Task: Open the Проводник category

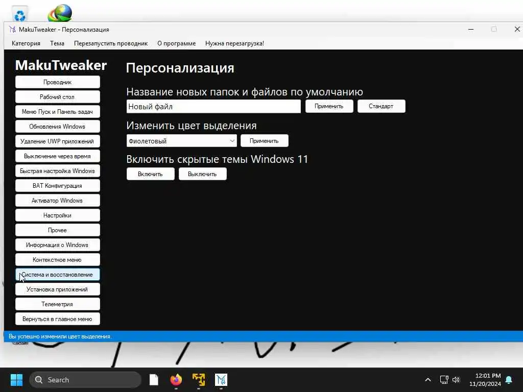Action: (57, 82)
